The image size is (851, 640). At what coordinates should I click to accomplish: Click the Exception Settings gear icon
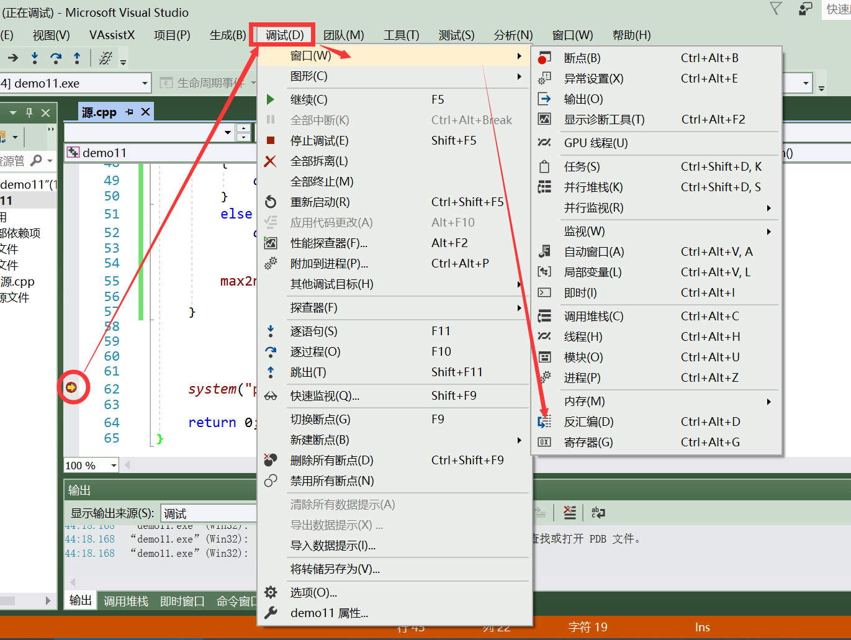click(544, 79)
